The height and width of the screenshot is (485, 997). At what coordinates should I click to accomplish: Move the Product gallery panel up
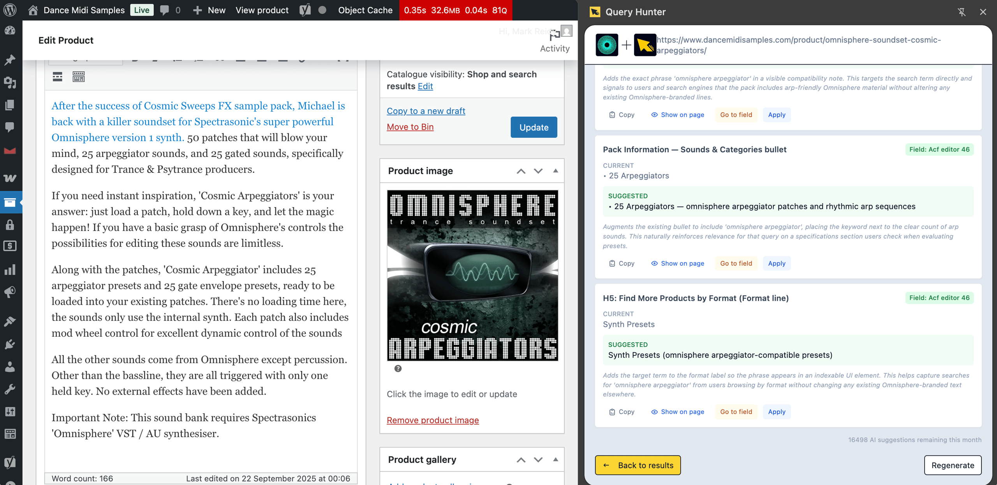point(521,460)
